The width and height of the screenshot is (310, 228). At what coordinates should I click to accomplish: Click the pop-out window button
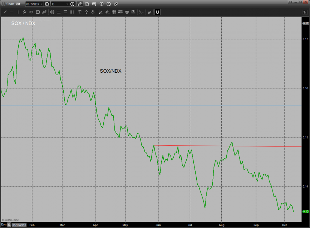coord(290,2)
